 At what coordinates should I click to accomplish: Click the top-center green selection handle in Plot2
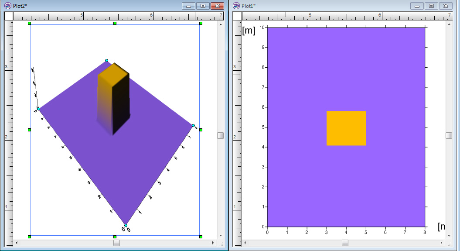tap(115, 23)
